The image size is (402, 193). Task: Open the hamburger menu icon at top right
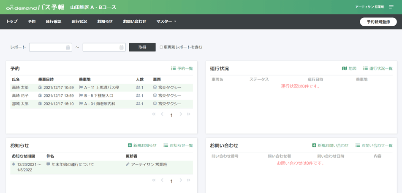[x=391, y=7]
